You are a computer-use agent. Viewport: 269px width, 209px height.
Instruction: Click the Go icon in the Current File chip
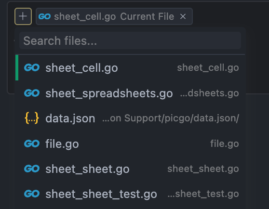pos(44,16)
